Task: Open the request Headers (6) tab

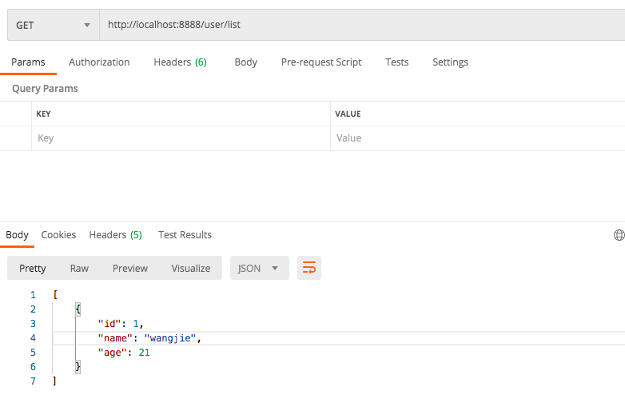Action: 180,62
